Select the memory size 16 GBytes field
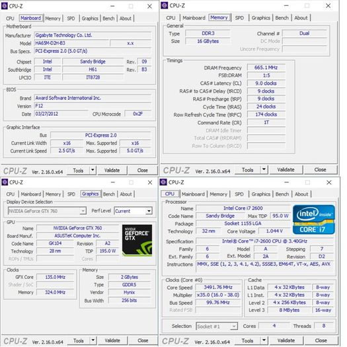347x347 pixels. [208, 41]
